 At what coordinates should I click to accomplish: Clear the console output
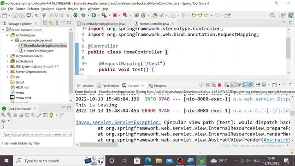(x=227, y=85)
